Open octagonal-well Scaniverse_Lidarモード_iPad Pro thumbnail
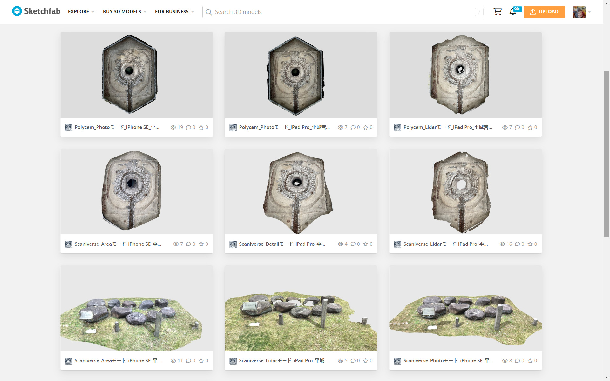The image size is (610, 381). 465,191
